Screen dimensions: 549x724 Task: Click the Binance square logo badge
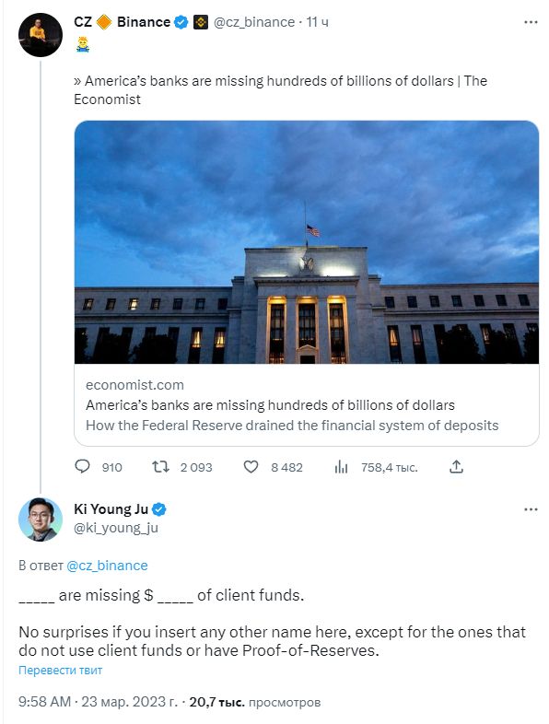pyautogui.click(x=201, y=22)
